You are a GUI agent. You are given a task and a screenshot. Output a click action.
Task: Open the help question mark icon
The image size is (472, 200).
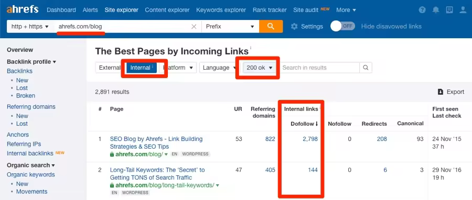pos(422,10)
